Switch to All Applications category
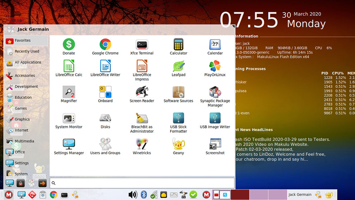This screenshot has width=355, height=200. tap(26, 62)
